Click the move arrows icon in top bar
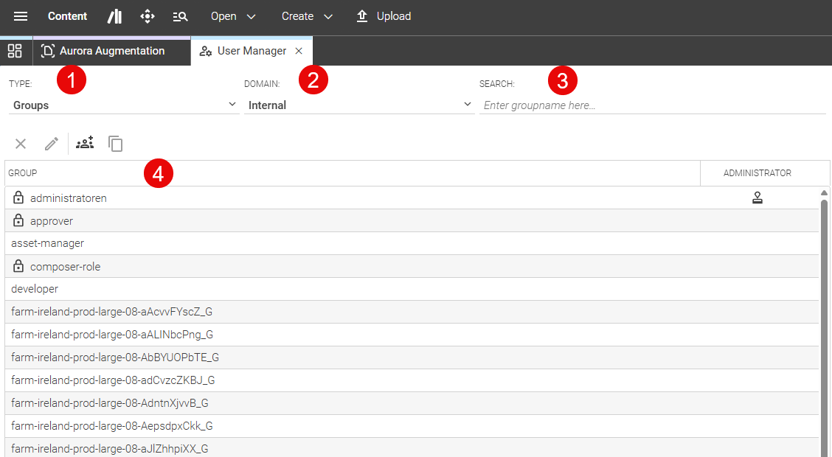 tap(148, 16)
